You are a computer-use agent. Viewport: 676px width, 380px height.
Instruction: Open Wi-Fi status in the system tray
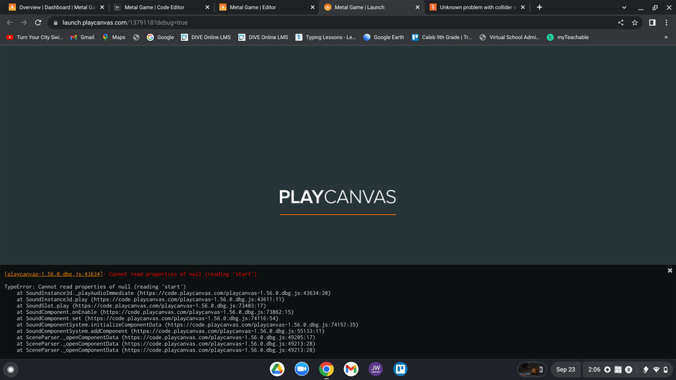657,369
